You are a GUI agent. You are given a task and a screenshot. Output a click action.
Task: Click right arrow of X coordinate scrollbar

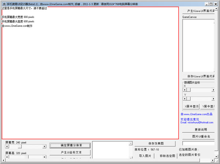pos(213,90)
